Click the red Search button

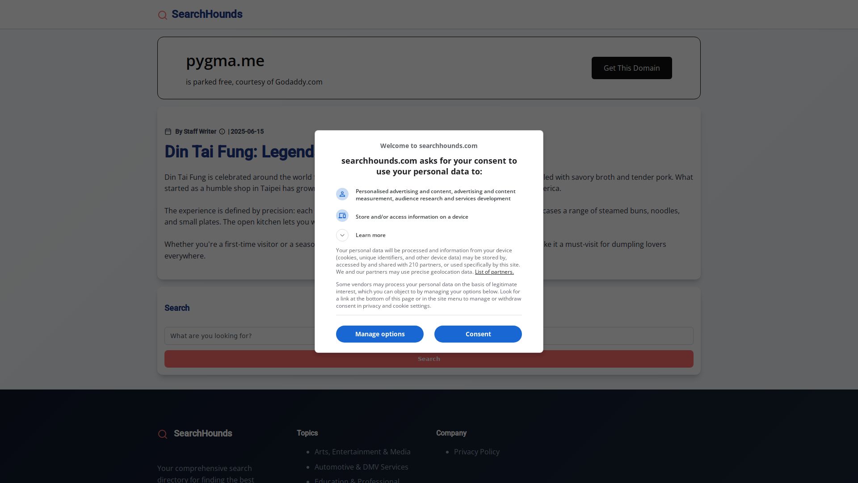(x=429, y=359)
